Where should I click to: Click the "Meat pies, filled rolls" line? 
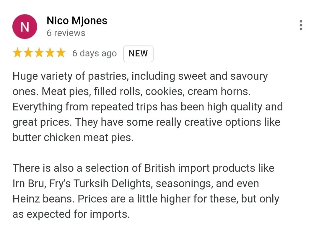131,92
